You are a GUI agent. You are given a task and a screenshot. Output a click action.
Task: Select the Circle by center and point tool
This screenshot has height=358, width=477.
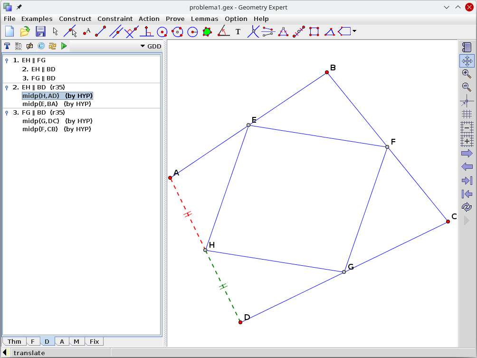pyautogui.click(x=162, y=32)
